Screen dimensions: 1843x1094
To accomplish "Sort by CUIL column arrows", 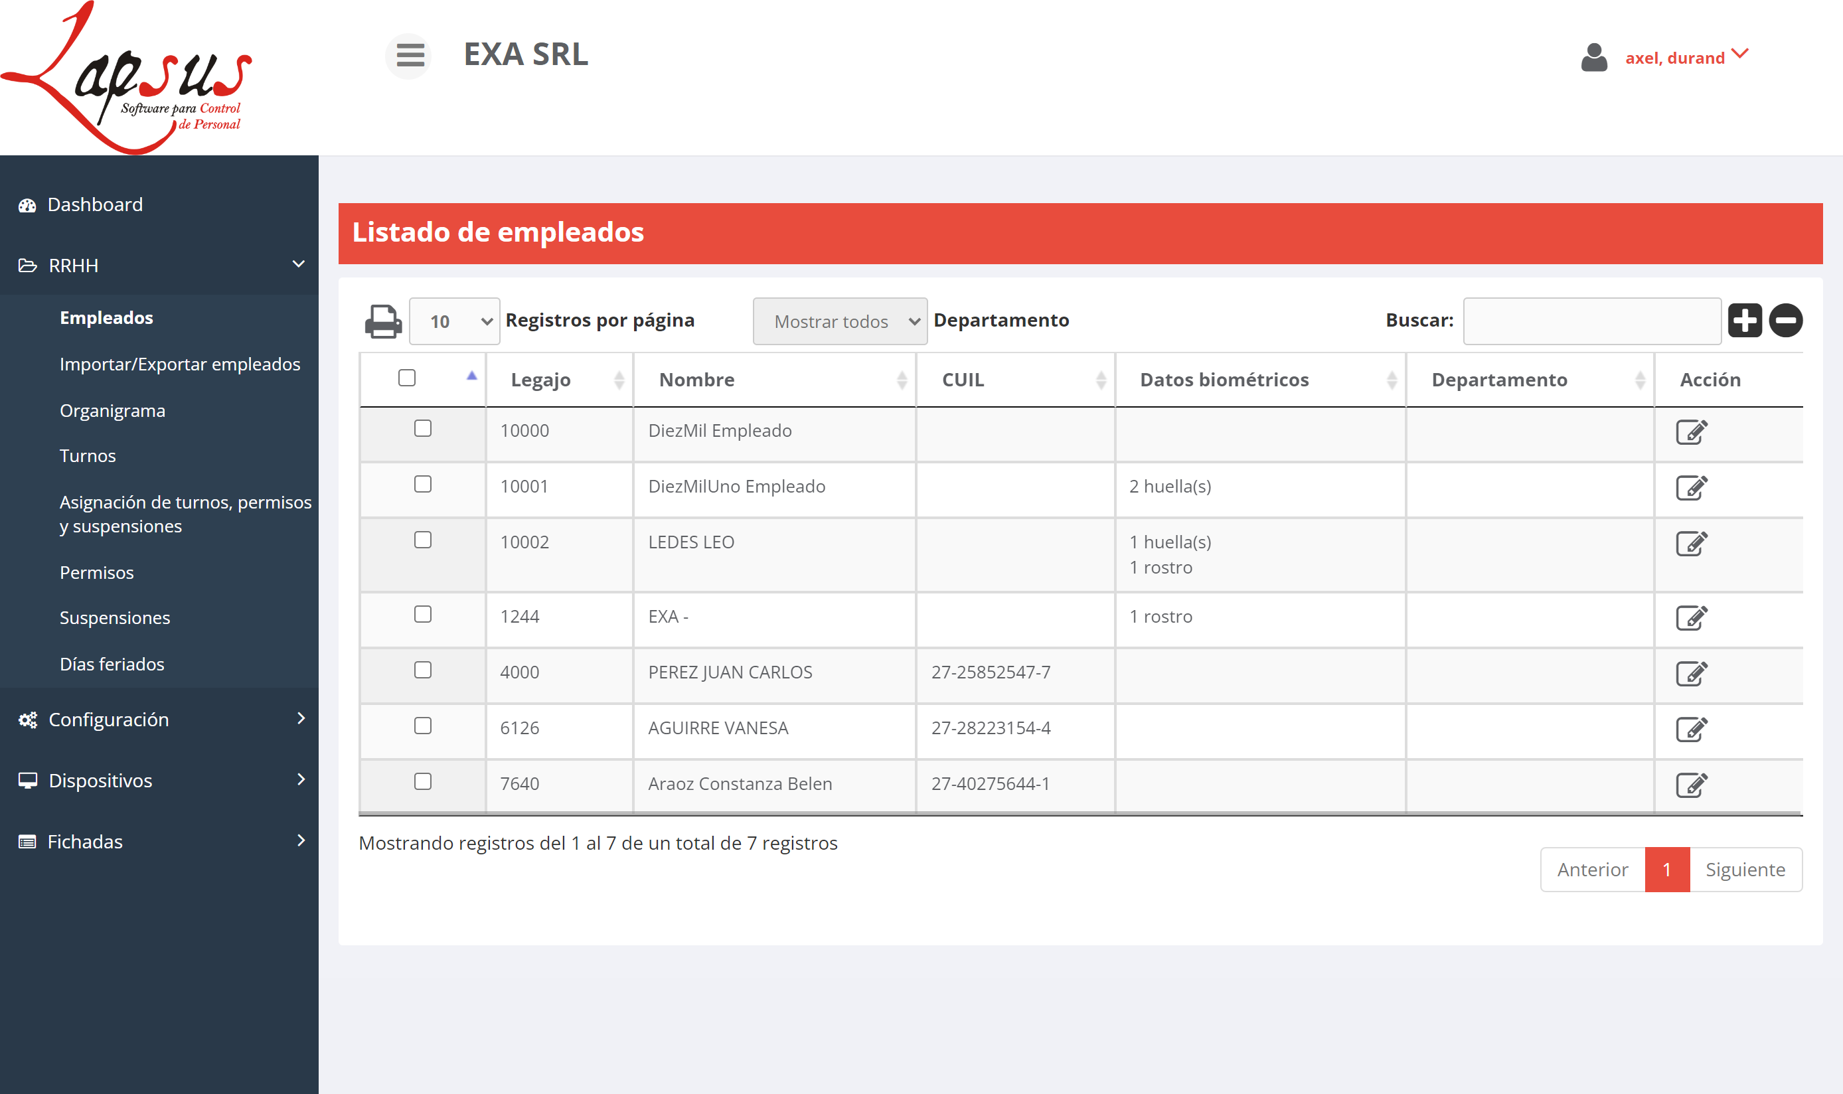I will (x=1101, y=380).
